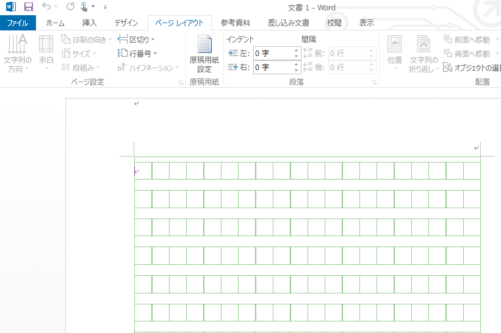Select the ページ レイアウト tab
501x333 pixels.
[179, 23]
